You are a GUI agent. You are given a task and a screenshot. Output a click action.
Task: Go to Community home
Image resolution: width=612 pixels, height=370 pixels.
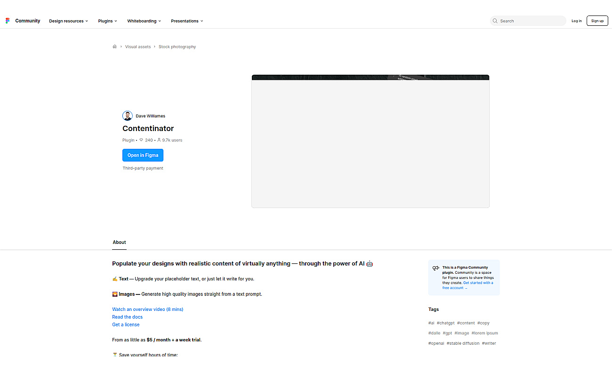click(28, 21)
